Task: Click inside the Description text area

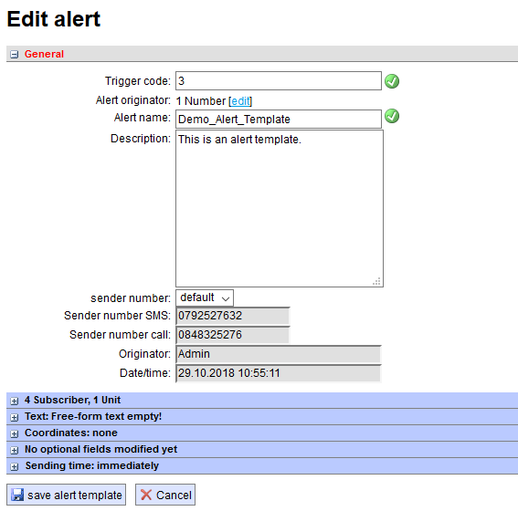Action: (x=280, y=208)
